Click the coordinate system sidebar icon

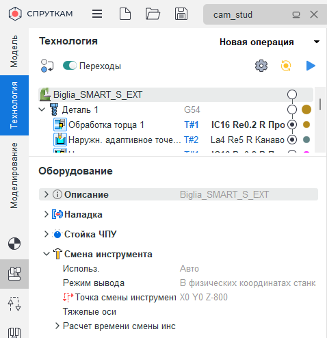14,244
